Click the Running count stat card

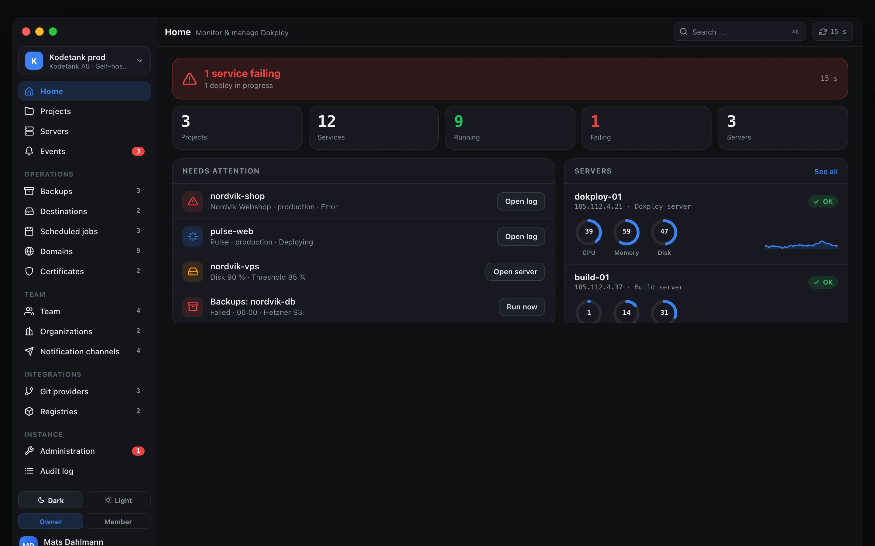point(510,127)
